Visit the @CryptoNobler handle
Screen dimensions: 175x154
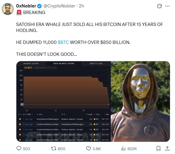(59, 6)
